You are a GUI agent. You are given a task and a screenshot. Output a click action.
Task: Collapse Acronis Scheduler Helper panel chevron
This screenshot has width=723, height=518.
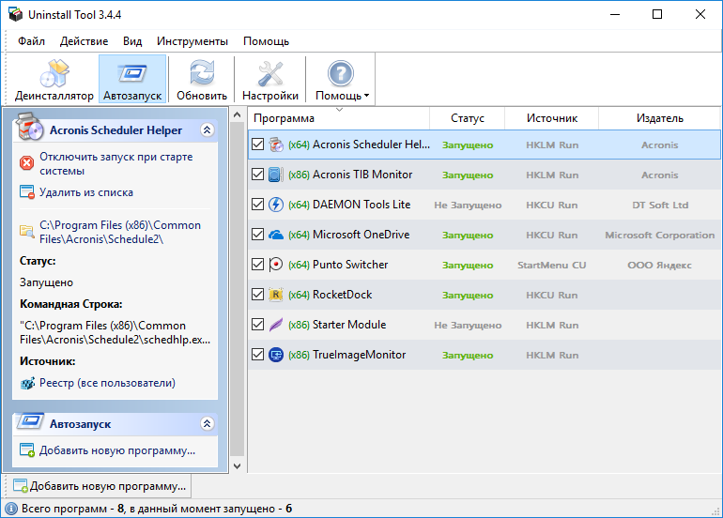tap(207, 129)
